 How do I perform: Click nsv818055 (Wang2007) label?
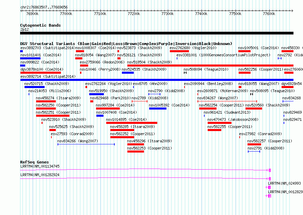point(259,84)
